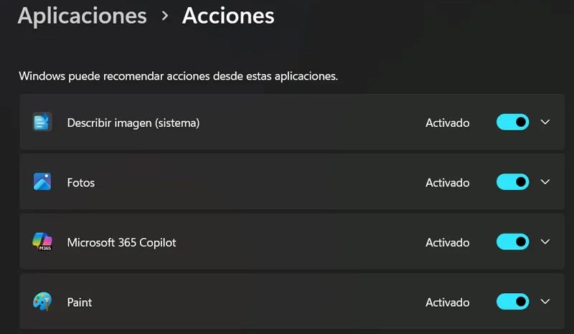This screenshot has height=334, width=574.
Task: Select the Describir imagen (sistema) label
Action: click(133, 123)
